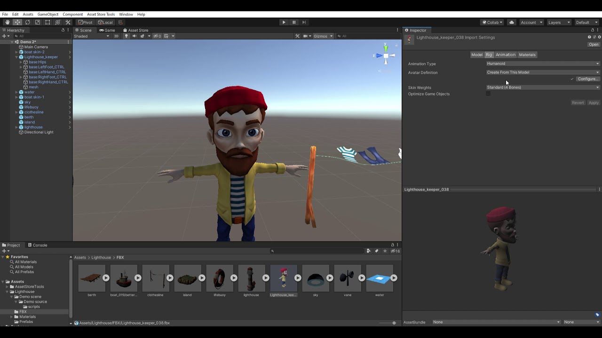The image size is (602, 338).
Task: Click the Step frame button
Action: coord(304,22)
